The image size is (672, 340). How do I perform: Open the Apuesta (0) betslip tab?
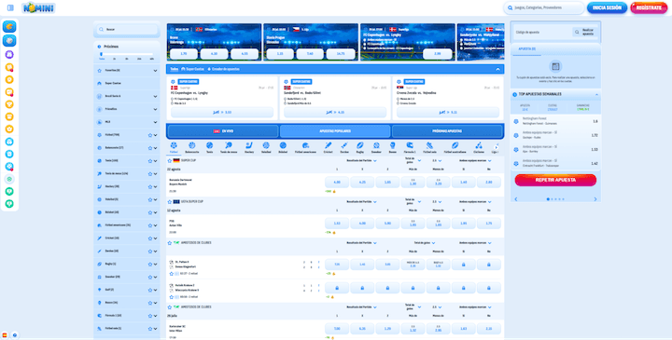pos(526,49)
